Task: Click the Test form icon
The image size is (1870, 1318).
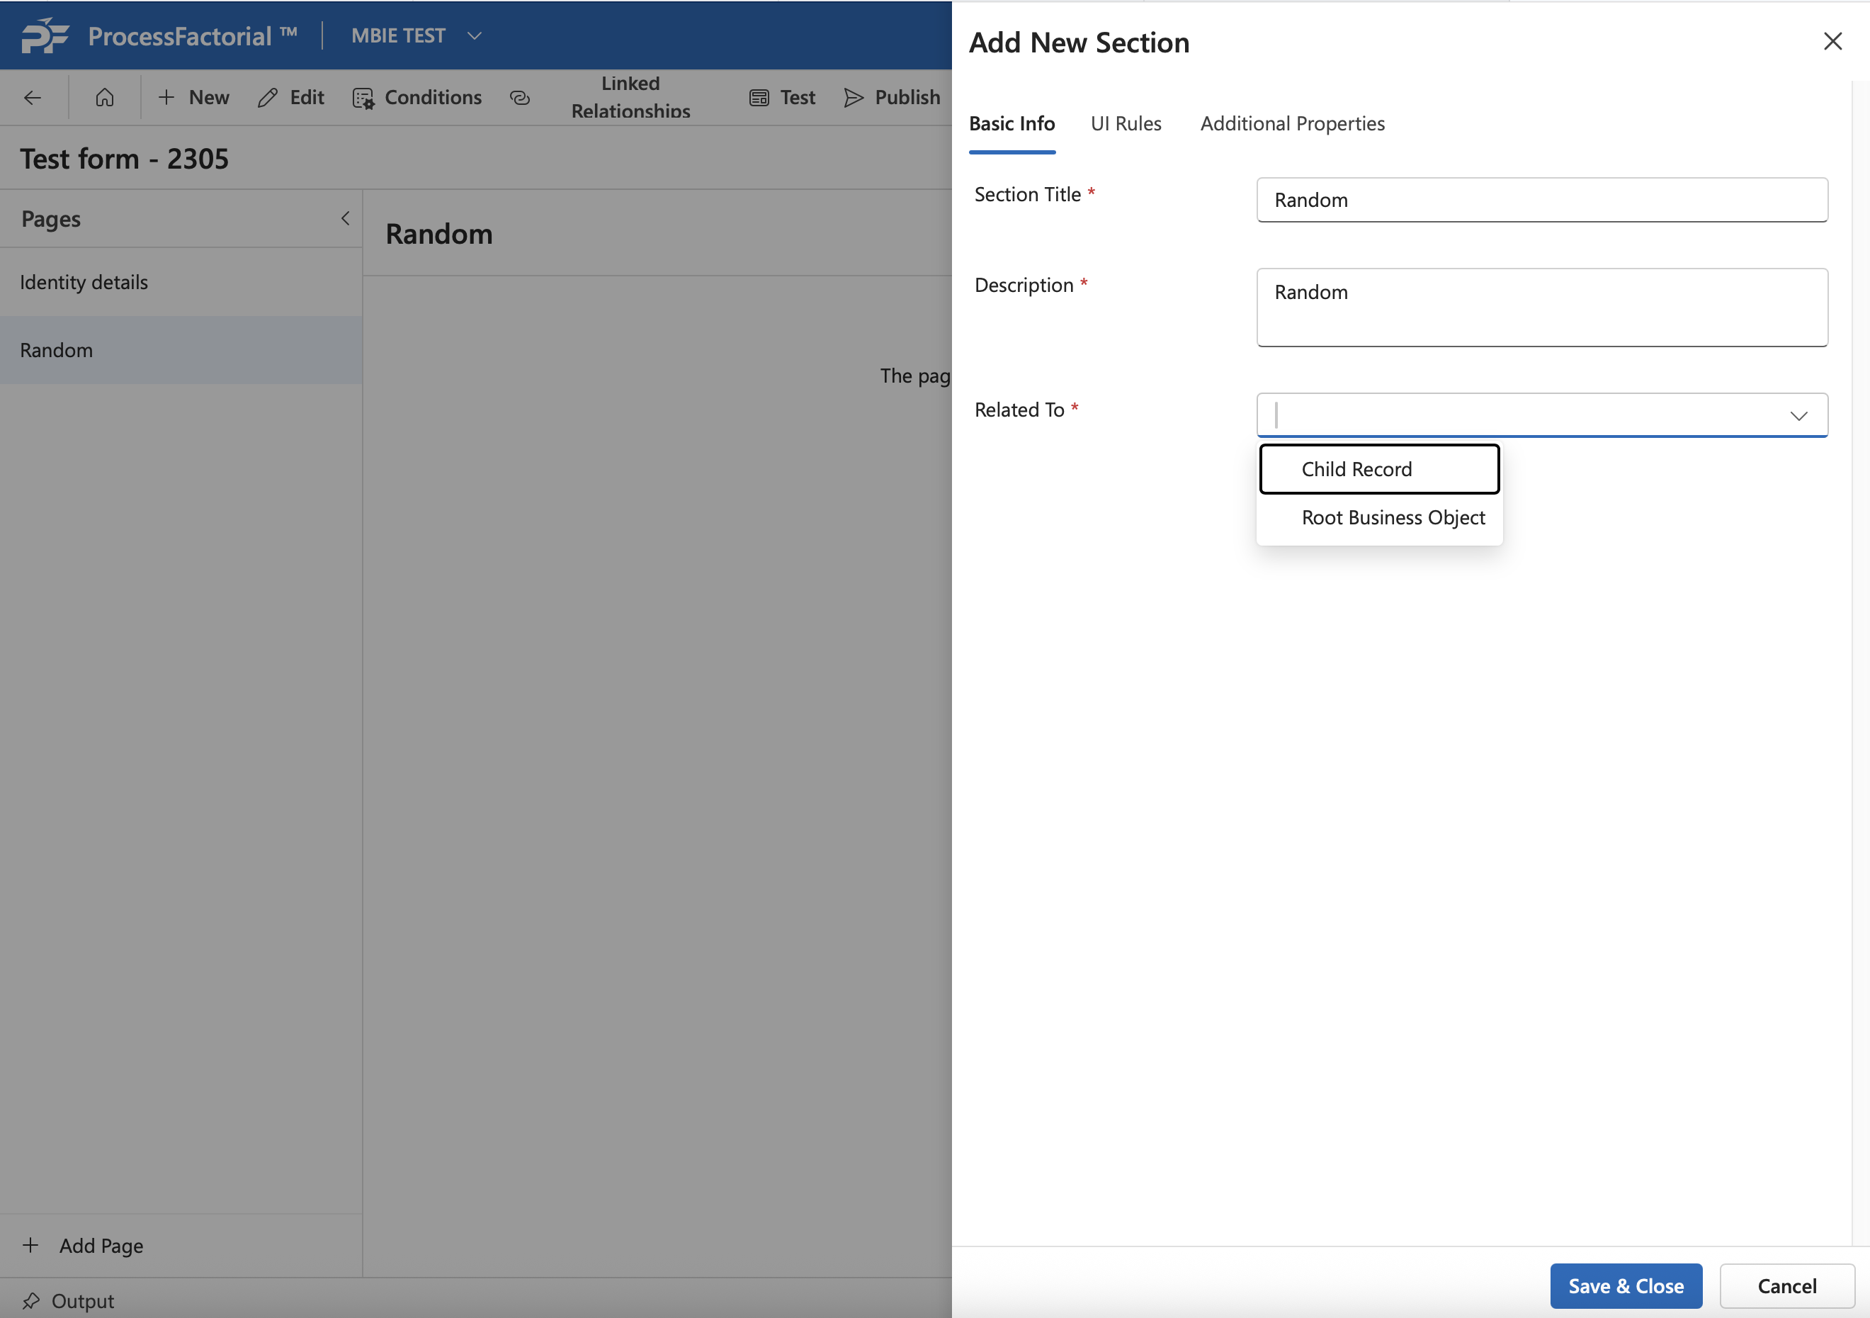Action: [759, 98]
